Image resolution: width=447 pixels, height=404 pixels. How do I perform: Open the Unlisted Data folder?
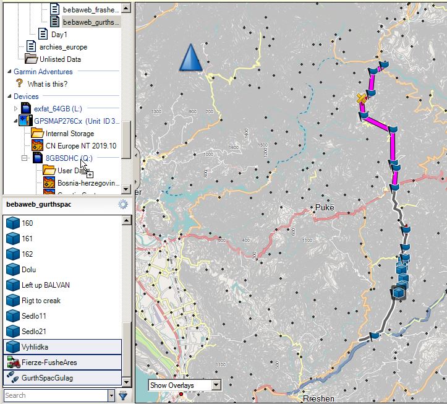[60, 59]
